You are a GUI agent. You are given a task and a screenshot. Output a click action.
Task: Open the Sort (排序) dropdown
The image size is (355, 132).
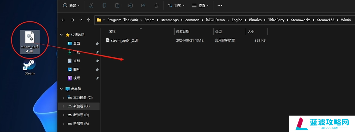pos(176,6)
